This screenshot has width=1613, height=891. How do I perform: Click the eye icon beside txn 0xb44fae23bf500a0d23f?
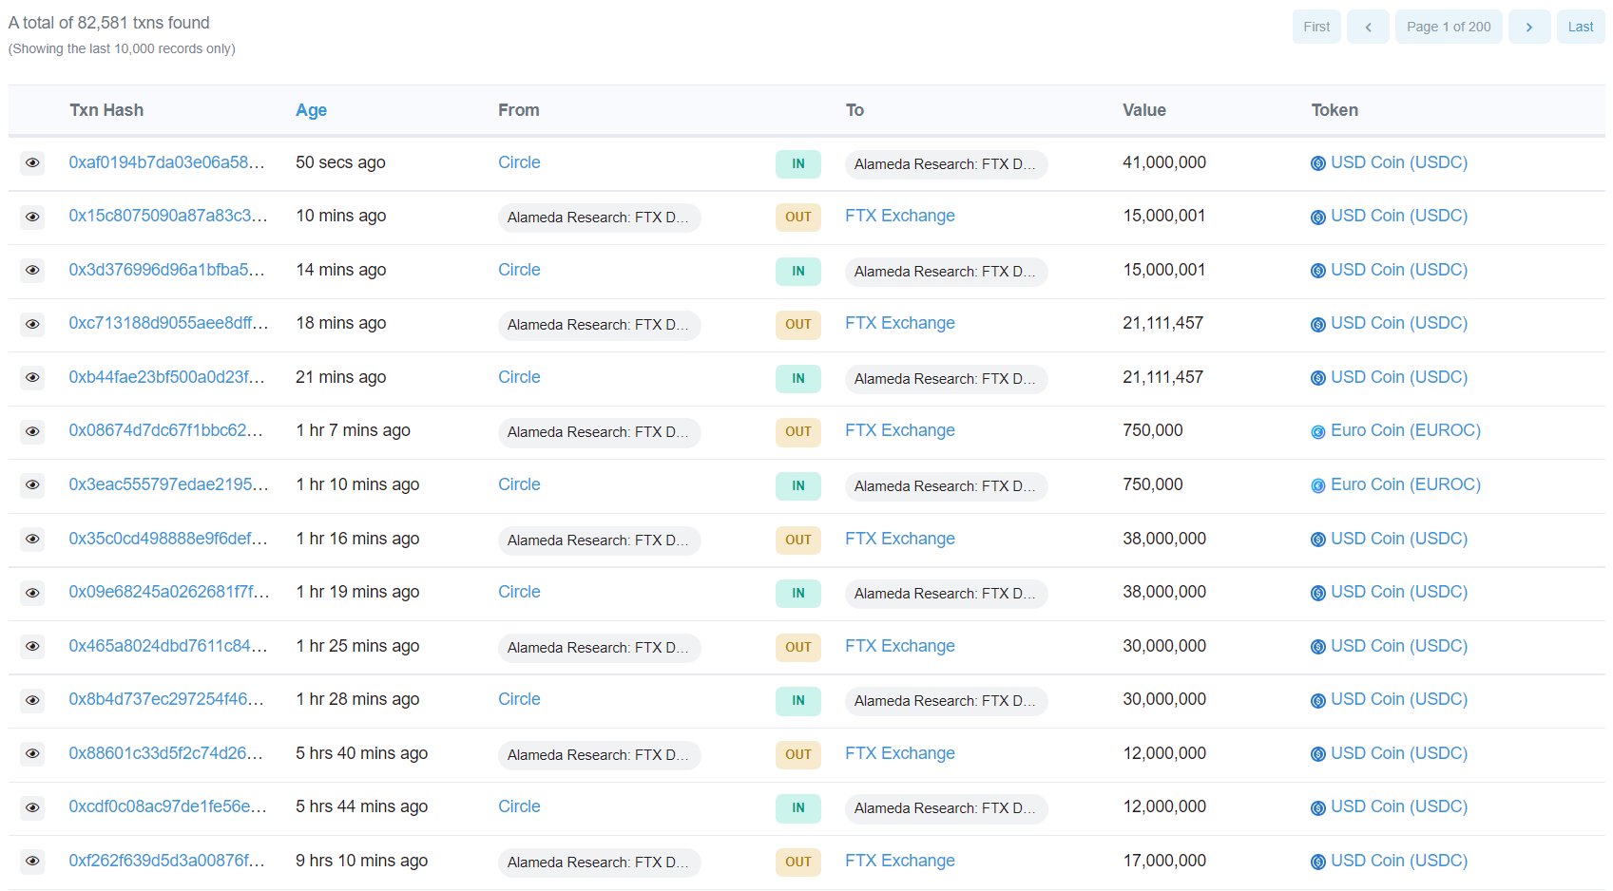[x=32, y=378]
